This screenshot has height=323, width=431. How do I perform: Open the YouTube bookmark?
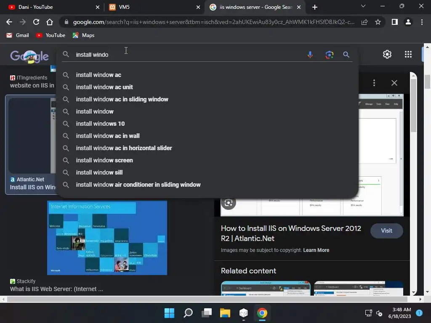(x=51, y=35)
